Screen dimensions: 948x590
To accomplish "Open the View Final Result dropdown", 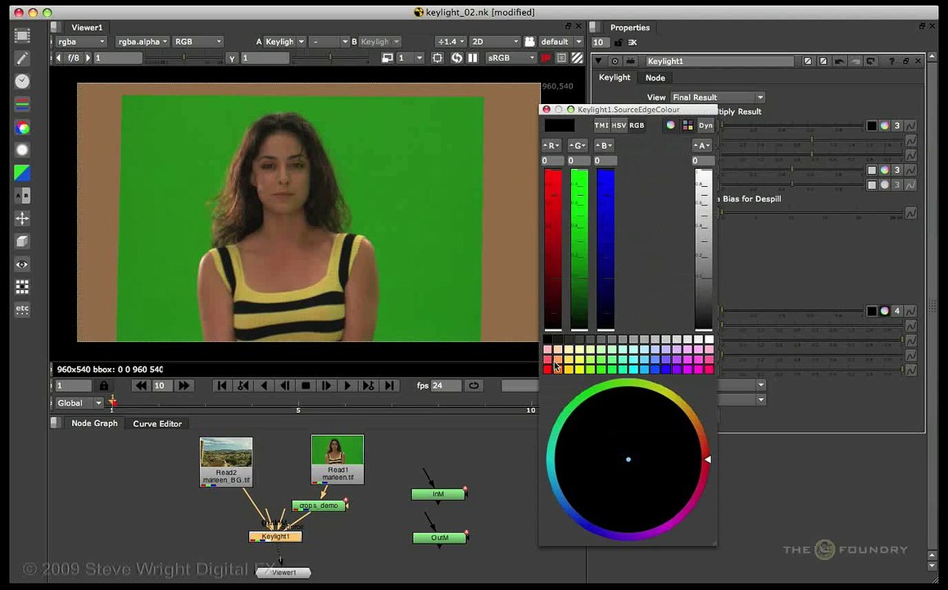I will (x=718, y=98).
